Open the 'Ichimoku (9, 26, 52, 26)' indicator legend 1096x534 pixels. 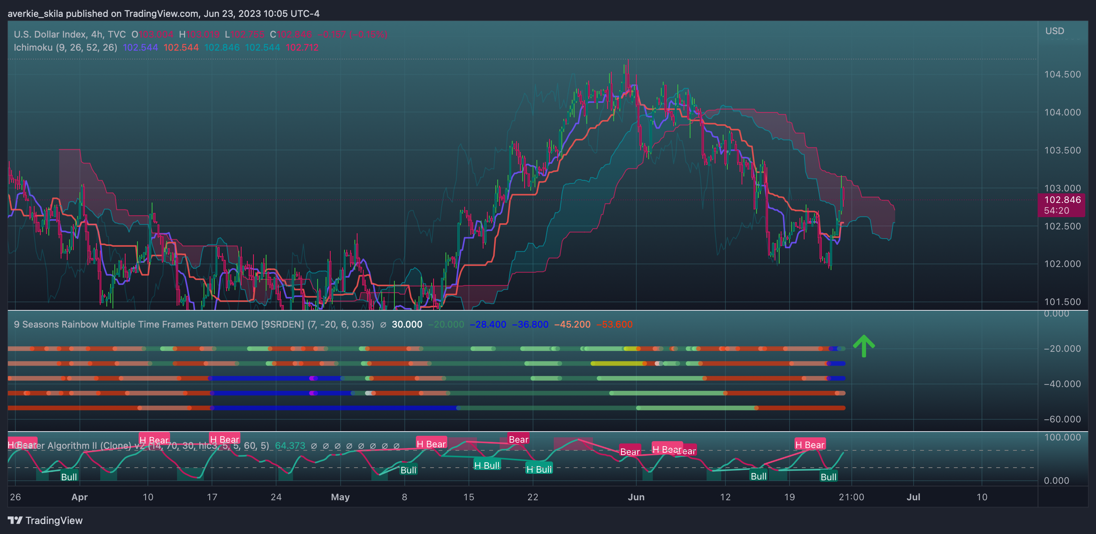66,47
